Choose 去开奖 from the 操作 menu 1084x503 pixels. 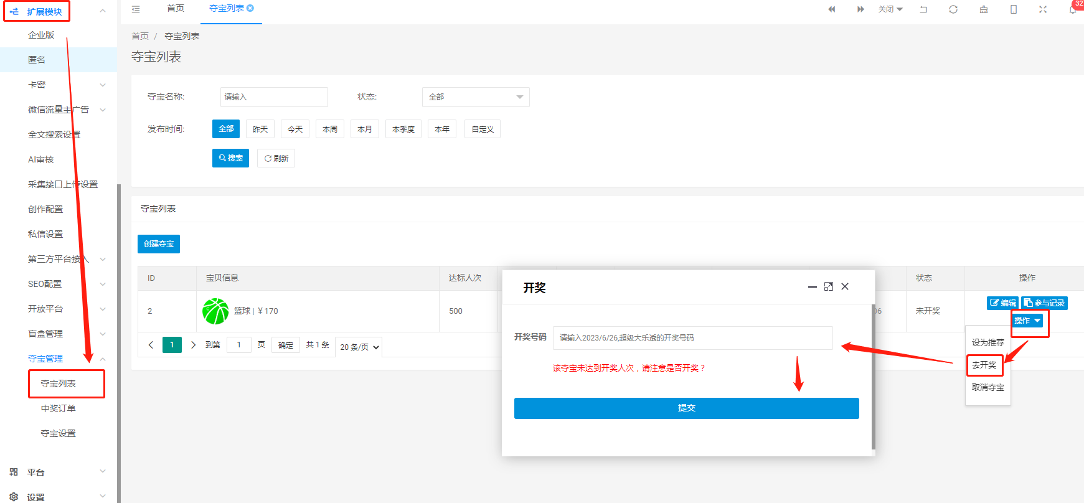click(x=984, y=365)
